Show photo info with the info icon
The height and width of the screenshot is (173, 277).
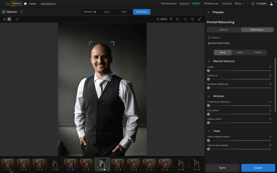tap(192, 19)
